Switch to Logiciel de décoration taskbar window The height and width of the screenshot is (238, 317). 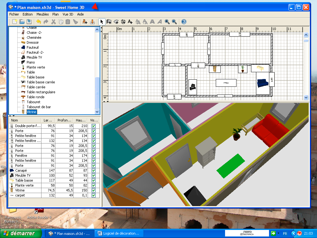tap(119, 233)
